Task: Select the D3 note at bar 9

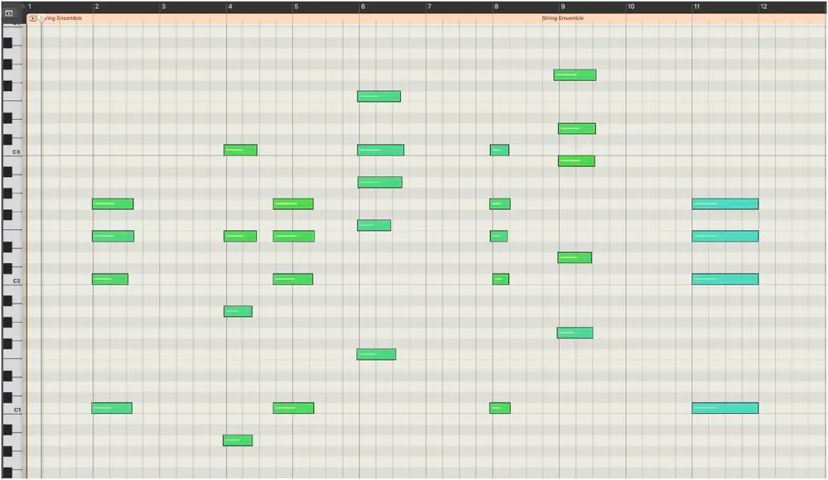Action: click(576, 128)
